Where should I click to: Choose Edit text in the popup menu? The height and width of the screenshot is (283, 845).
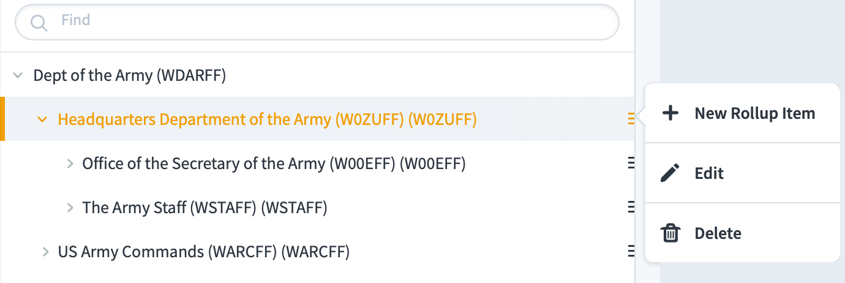[x=709, y=173]
